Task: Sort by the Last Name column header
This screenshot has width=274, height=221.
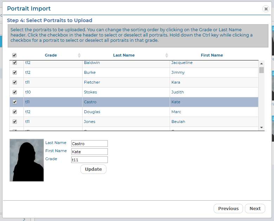Action: pos(124,55)
